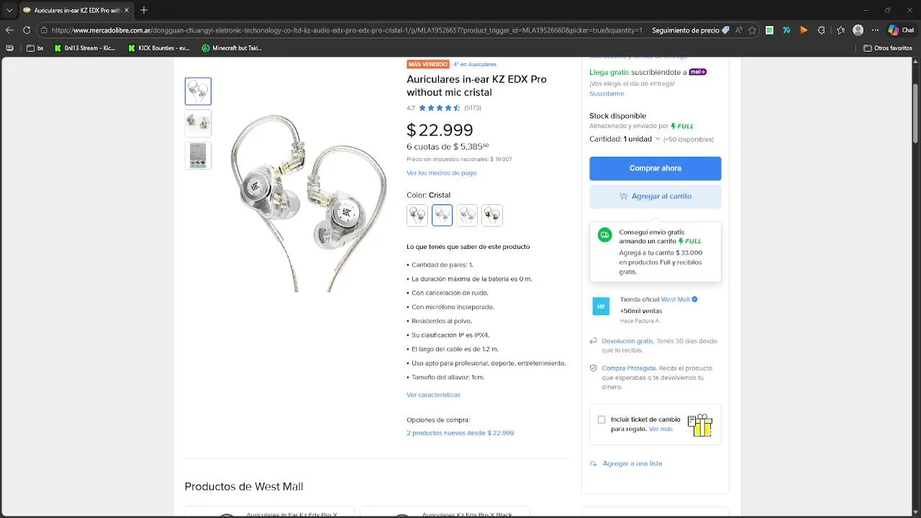Reload the page with the refresh icon

pos(27,30)
